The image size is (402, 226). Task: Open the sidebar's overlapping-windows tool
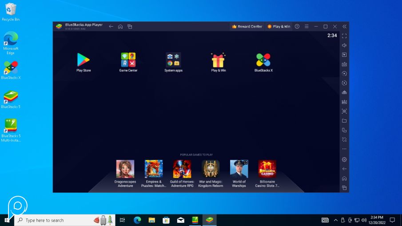click(344, 130)
